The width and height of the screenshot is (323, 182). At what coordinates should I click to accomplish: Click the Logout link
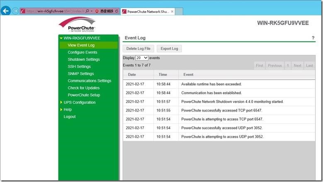(x=69, y=116)
